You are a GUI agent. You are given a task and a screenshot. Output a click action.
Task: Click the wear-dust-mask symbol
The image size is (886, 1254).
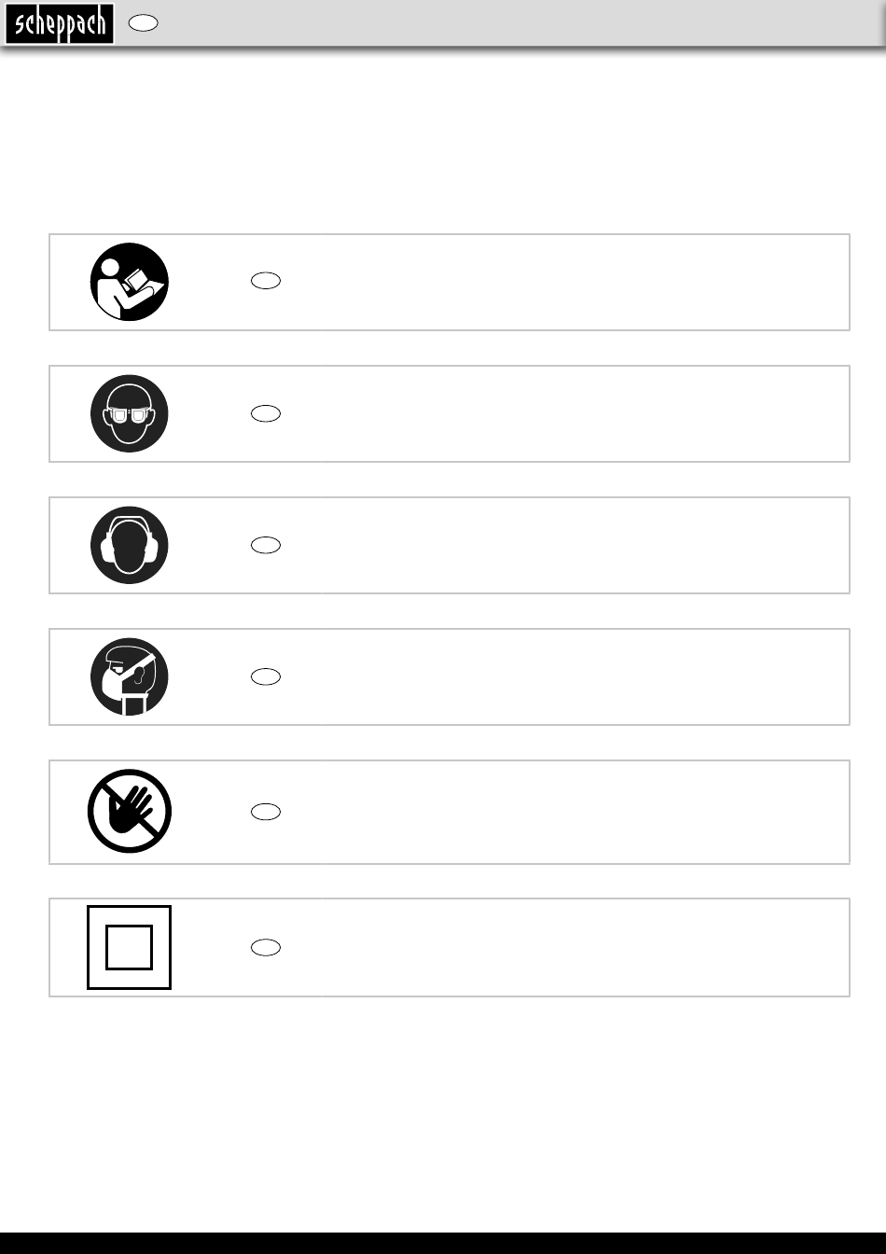pyautogui.click(x=130, y=676)
